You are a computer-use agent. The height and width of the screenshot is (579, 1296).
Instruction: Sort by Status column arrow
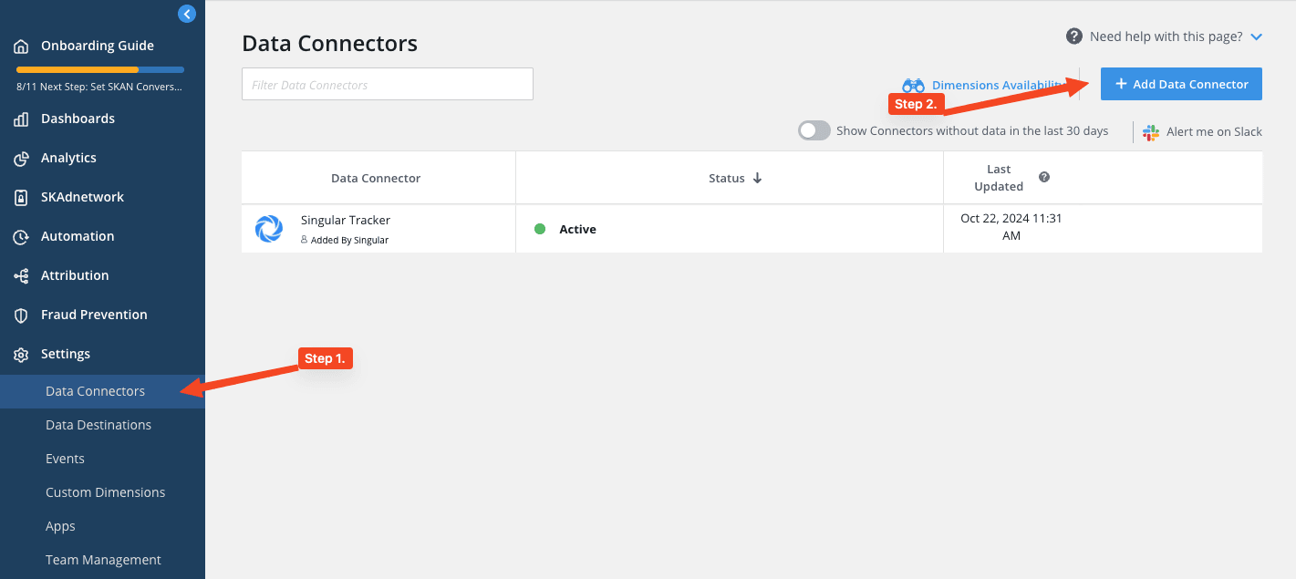click(x=757, y=178)
